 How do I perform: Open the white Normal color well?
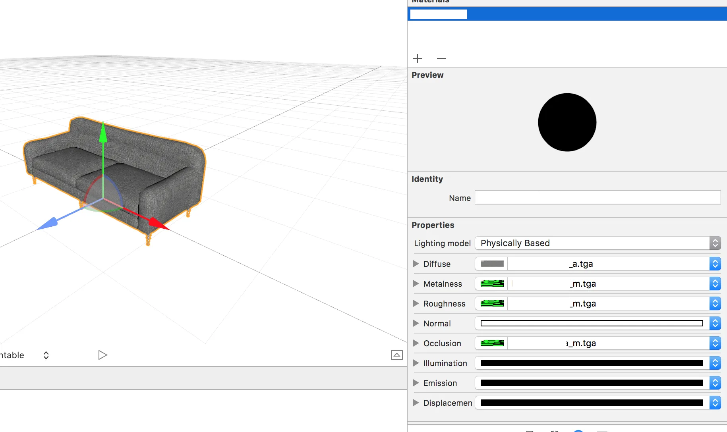point(592,323)
